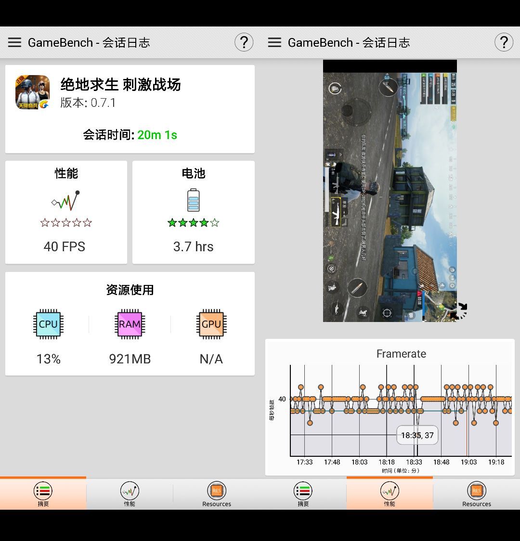The width and height of the screenshot is (520, 541).
Task: Open Resources tab in right panel
Action: 476,494
